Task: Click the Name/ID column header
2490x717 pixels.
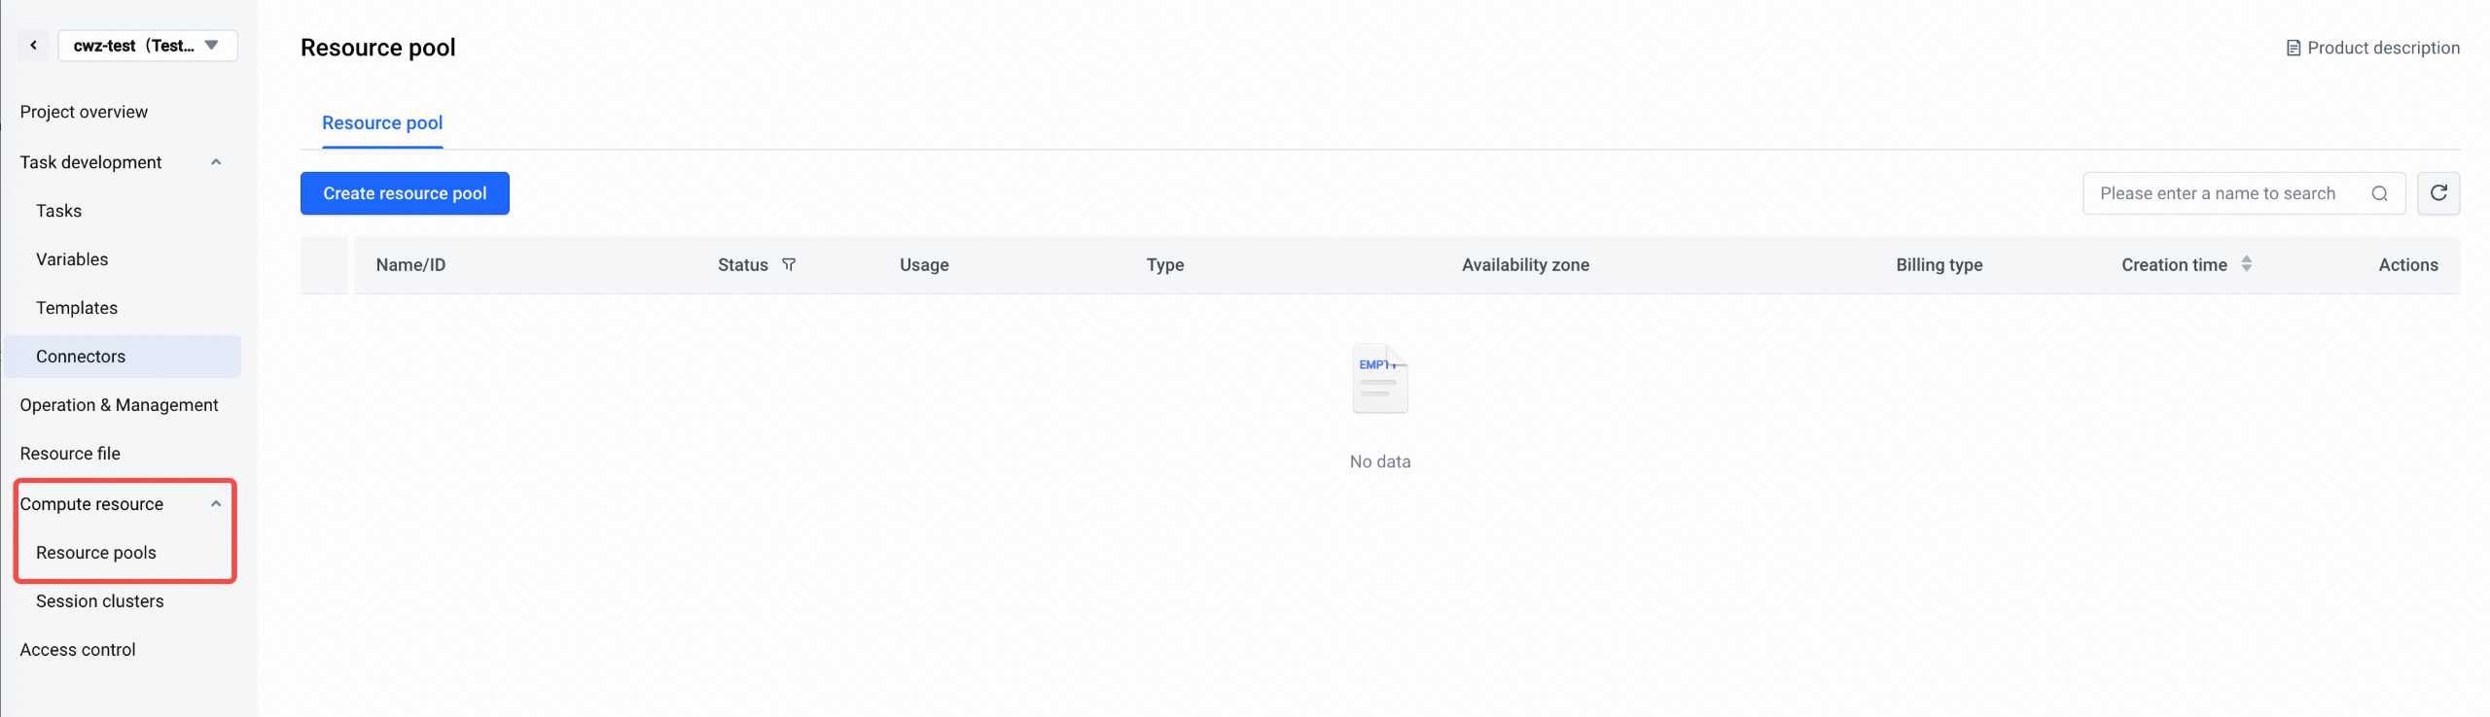Action: [x=410, y=265]
